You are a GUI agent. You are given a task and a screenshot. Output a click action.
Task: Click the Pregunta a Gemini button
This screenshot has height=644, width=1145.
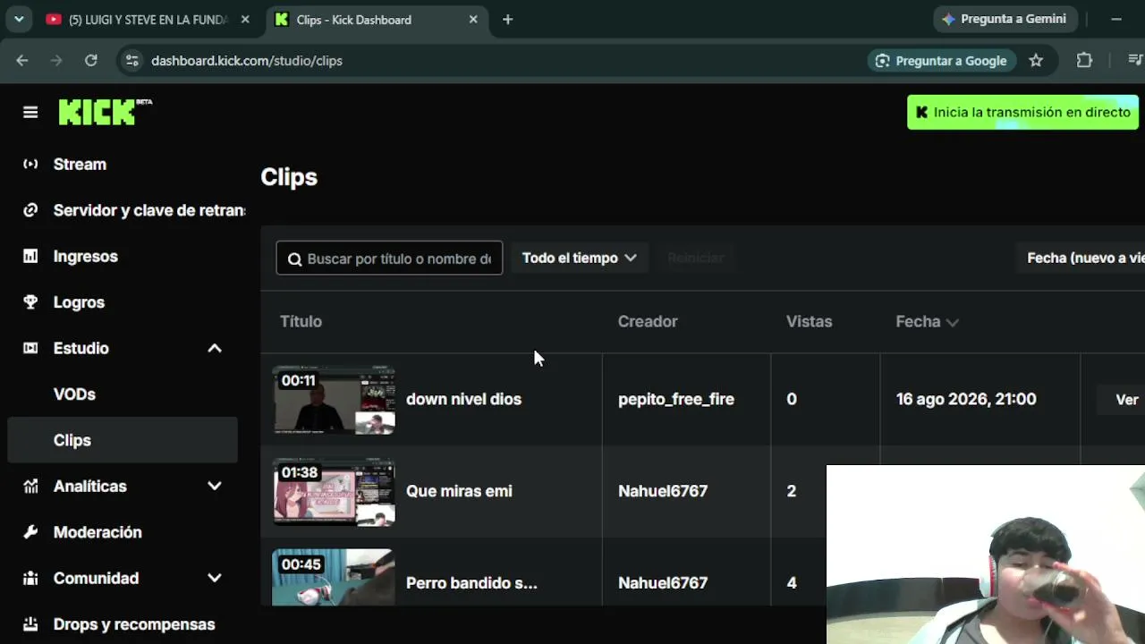[1005, 19]
